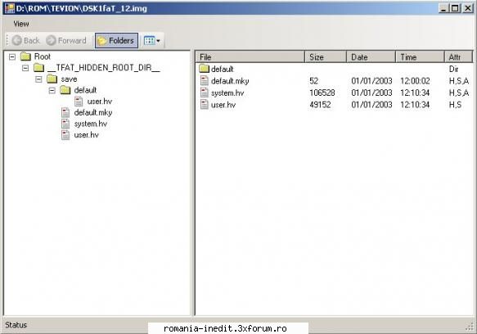Click the Forward navigation button
The image size is (477, 334).
click(x=66, y=40)
